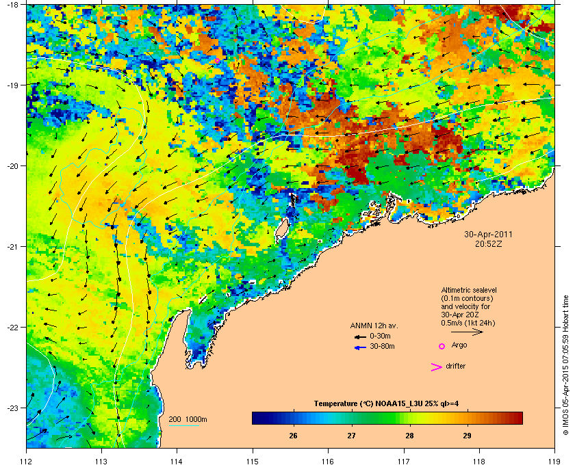Click the colorbar tick label 27
This screenshot has height=465, width=575.
[351, 436]
